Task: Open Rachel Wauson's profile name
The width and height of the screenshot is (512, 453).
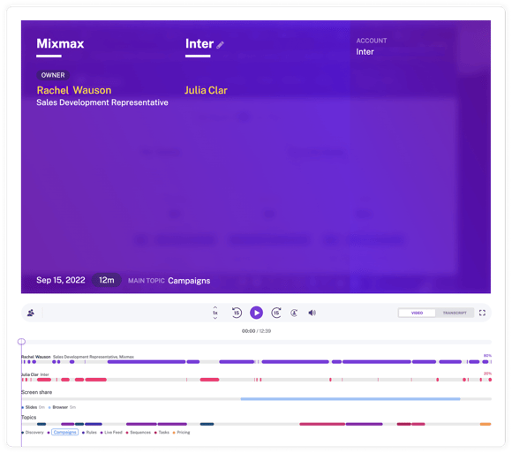Action: 74,90
